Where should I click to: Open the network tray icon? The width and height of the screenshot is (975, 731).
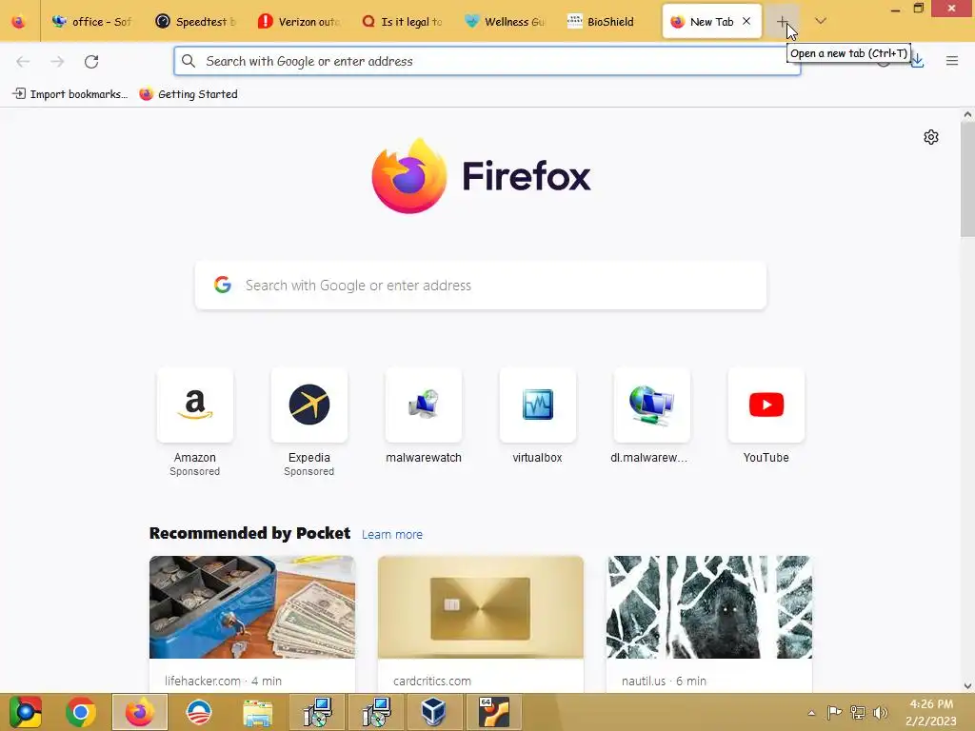point(858,713)
